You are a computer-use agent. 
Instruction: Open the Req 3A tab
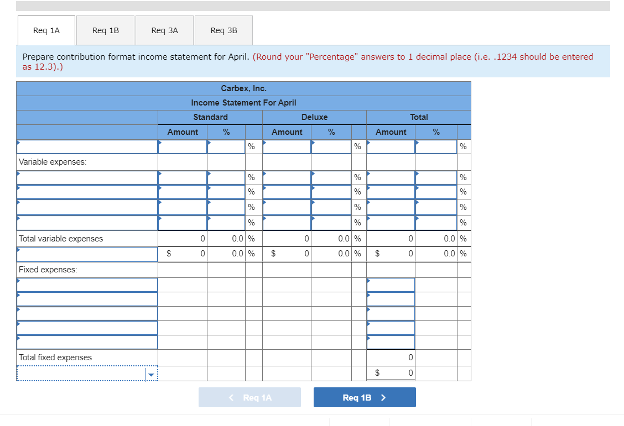pos(164,30)
